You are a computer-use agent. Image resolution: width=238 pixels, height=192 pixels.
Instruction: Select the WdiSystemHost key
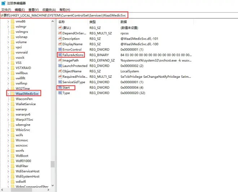(27, 176)
